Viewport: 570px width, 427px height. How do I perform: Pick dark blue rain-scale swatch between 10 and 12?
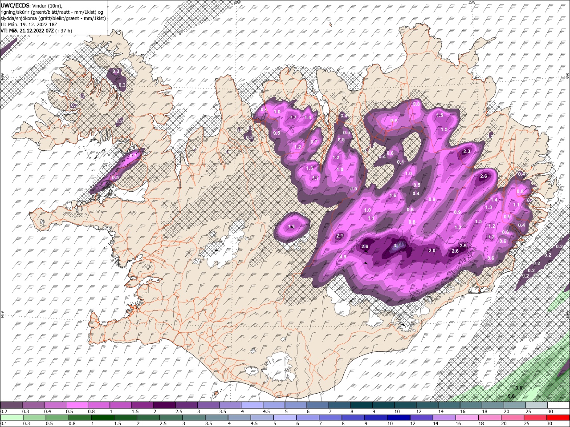pos(399,417)
